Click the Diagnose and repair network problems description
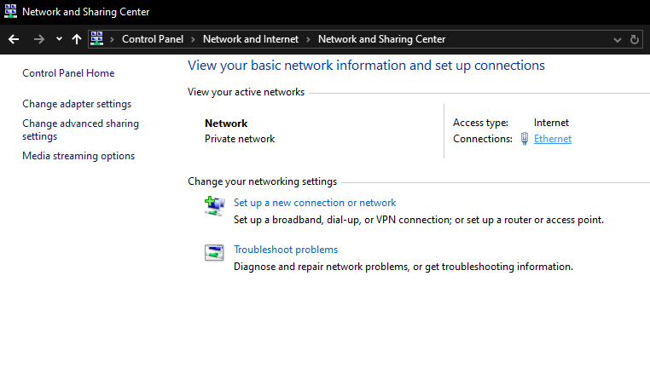 click(x=403, y=267)
